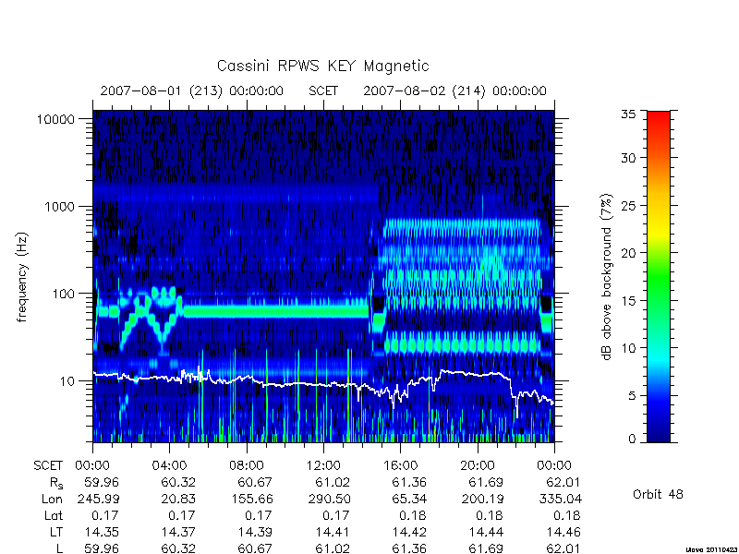Viewport: 739px width, 554px height.
Task: Click the 'SCET' label between the two dates
Action: click(323, 90)
